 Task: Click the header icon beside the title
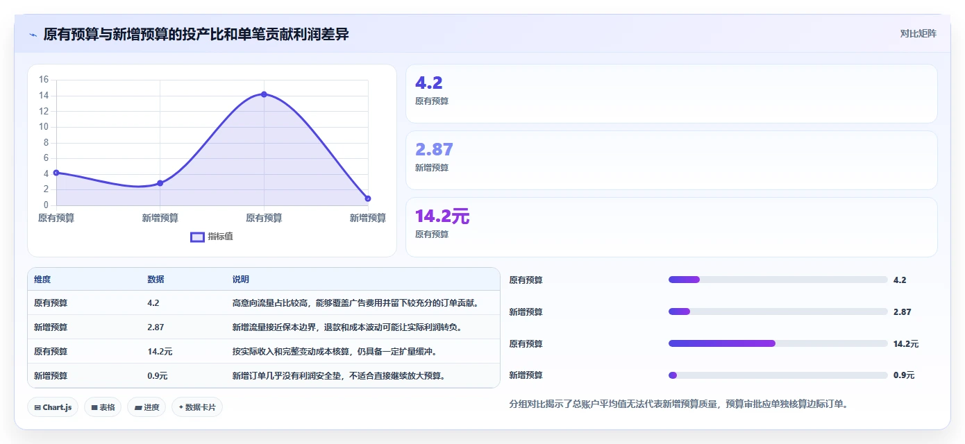coord(33,35)
